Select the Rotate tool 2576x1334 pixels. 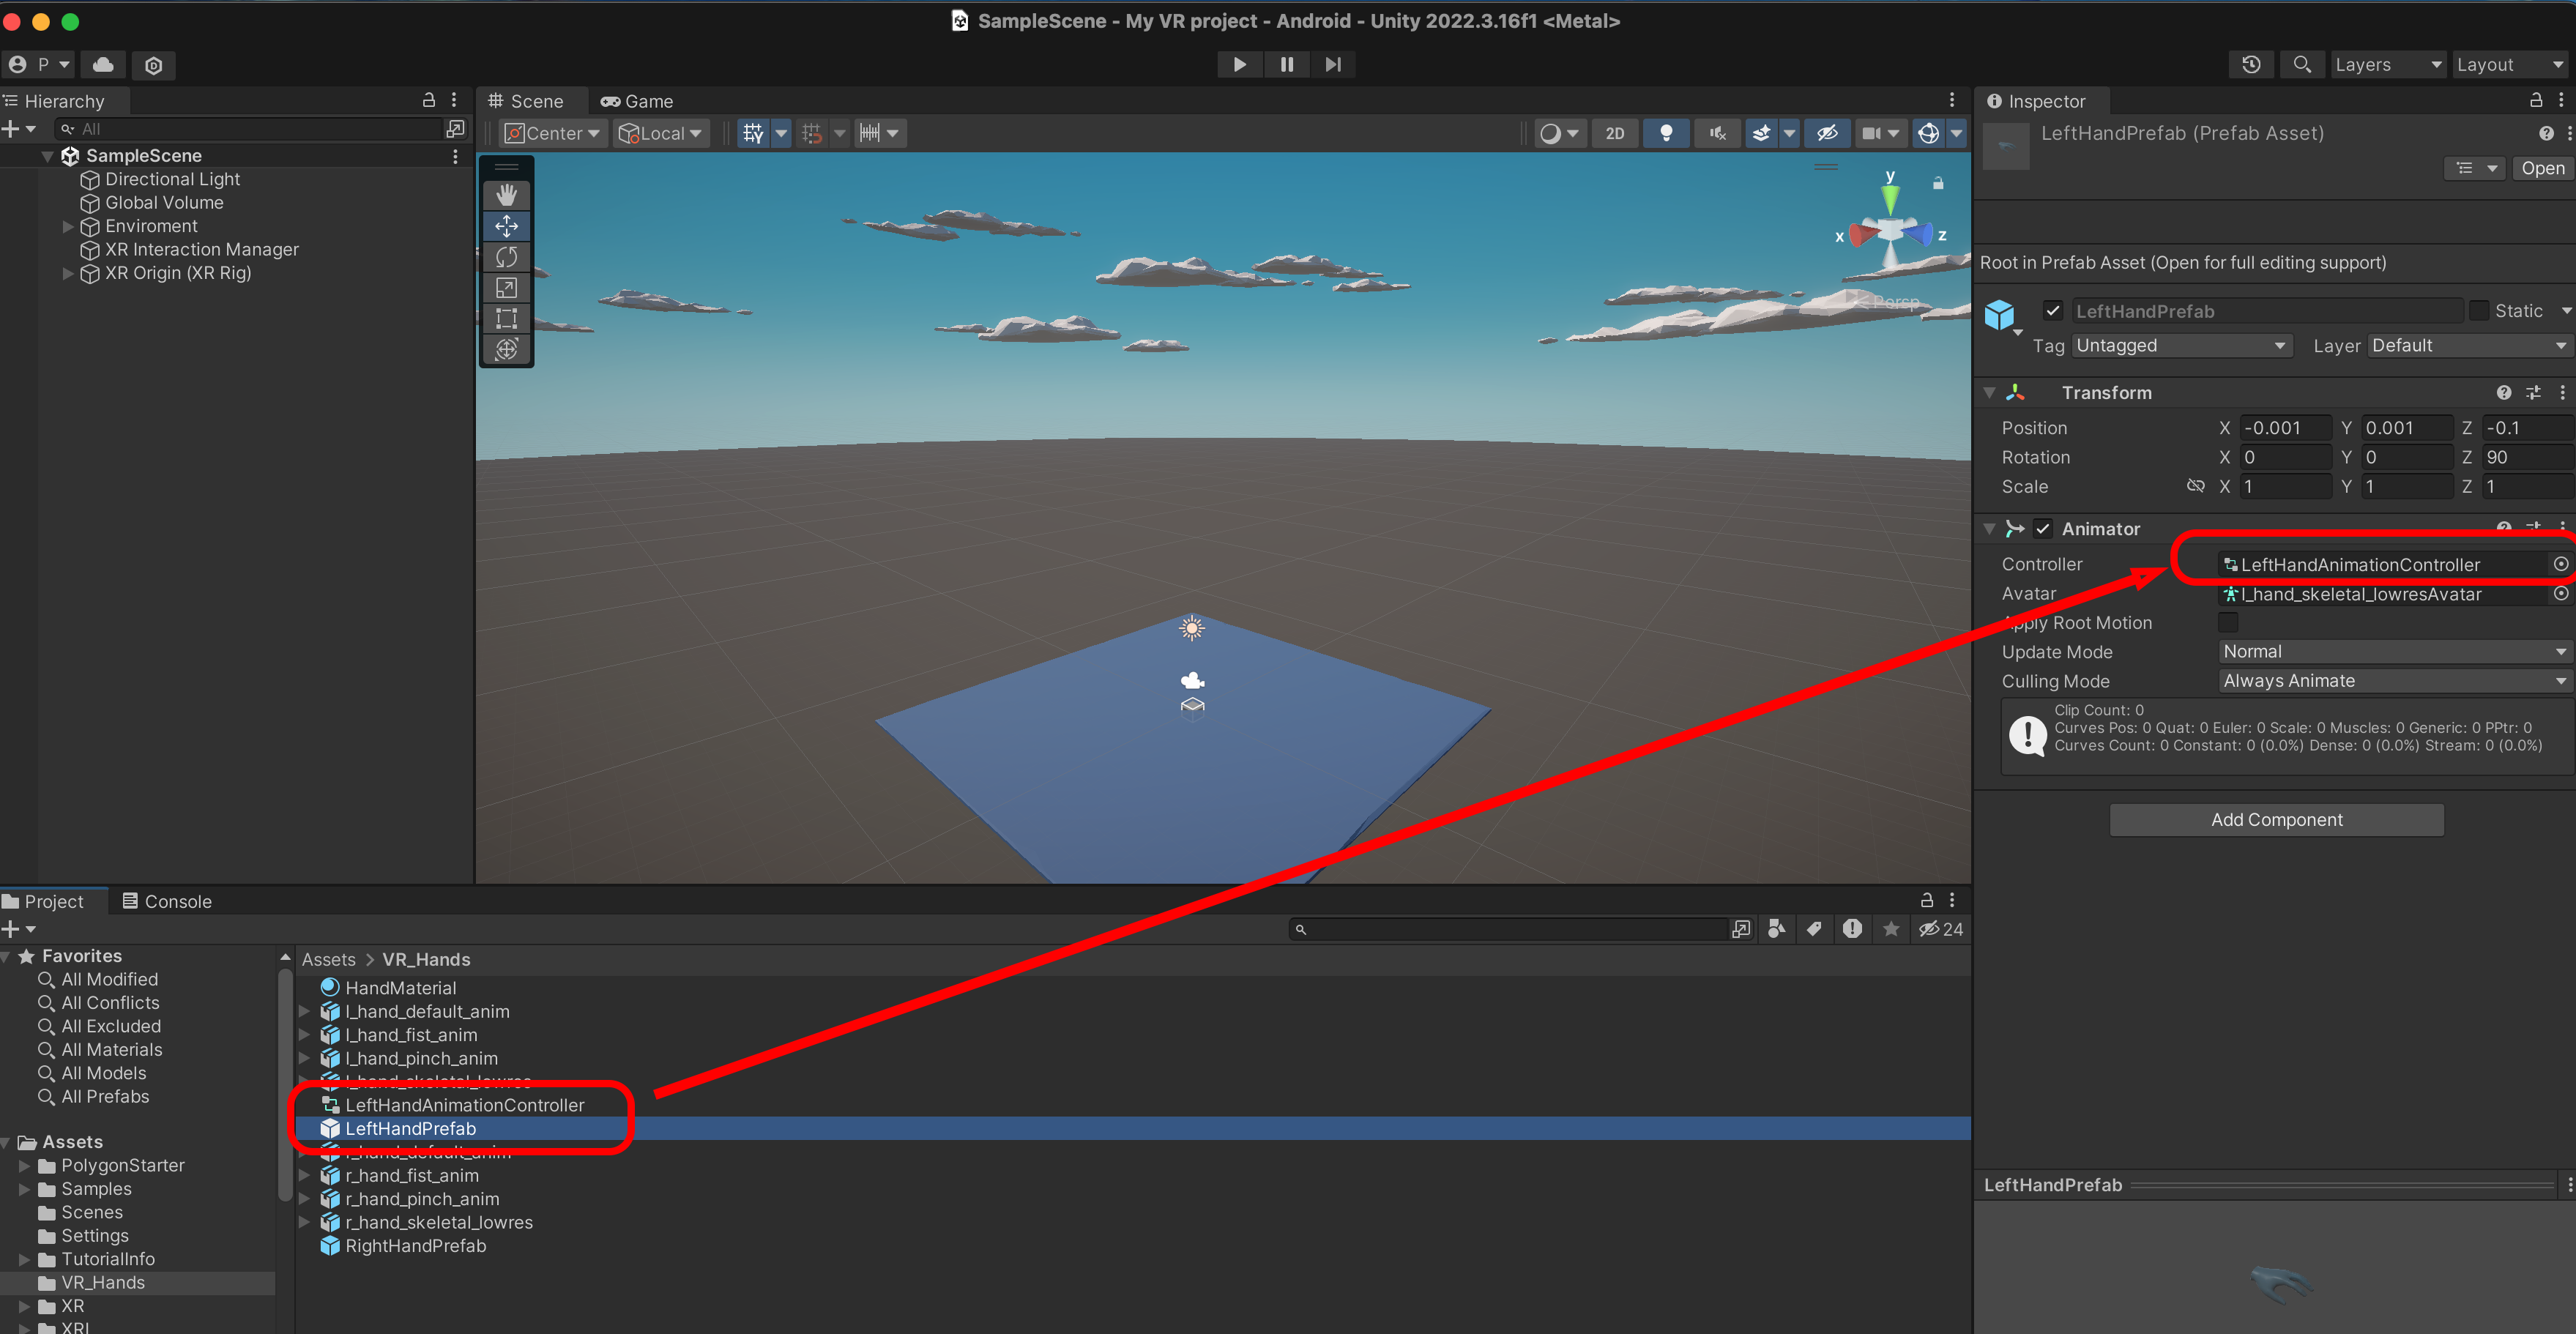[506, 257]
